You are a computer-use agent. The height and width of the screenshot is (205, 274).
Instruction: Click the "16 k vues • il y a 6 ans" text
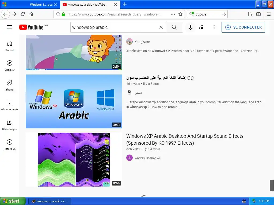coord(142,84)
